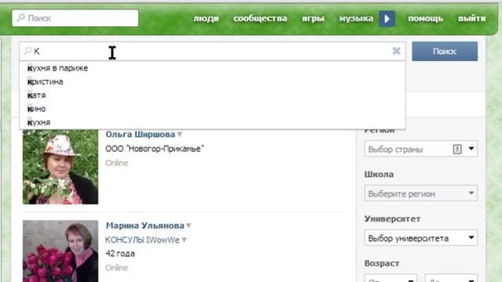
Task: Expand arrow next to Ольга Ширшова
Action: pos(180,135)
